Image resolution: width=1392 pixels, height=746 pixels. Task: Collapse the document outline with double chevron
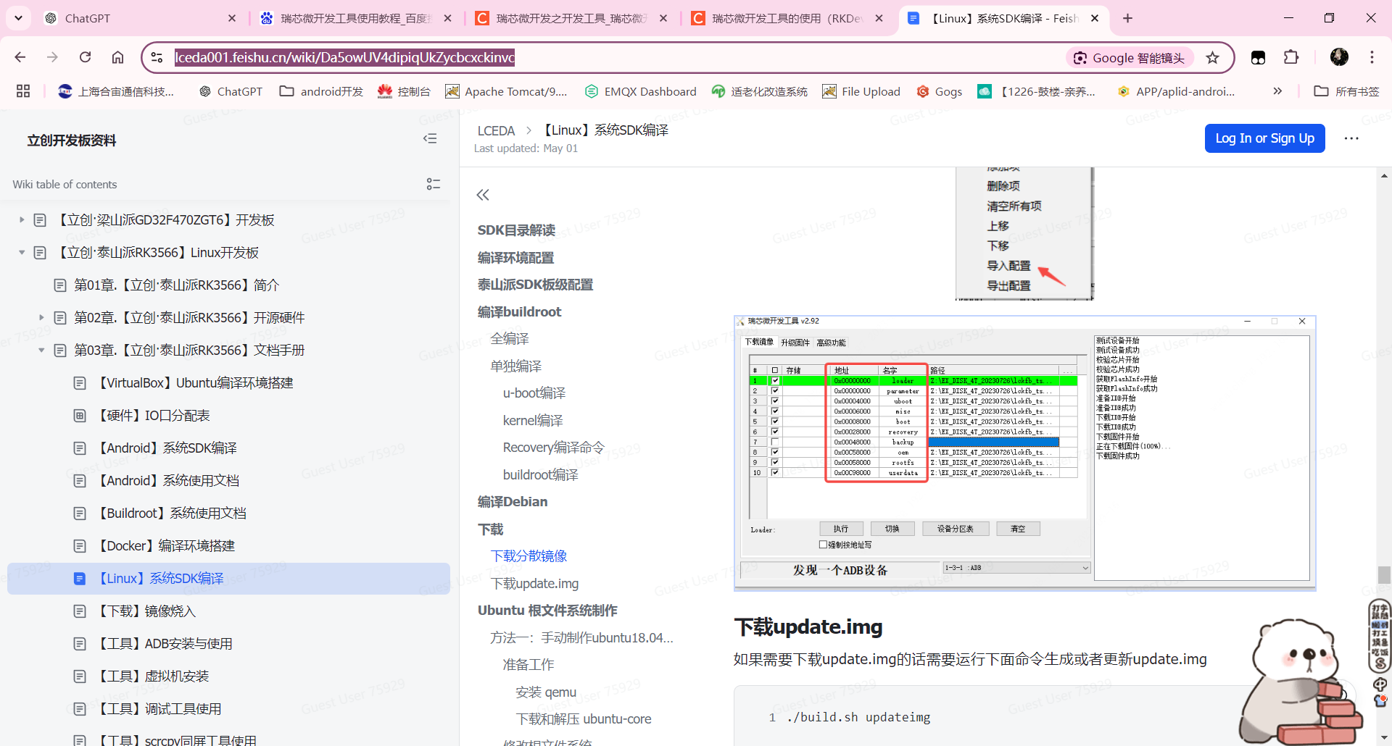(483, 195)
